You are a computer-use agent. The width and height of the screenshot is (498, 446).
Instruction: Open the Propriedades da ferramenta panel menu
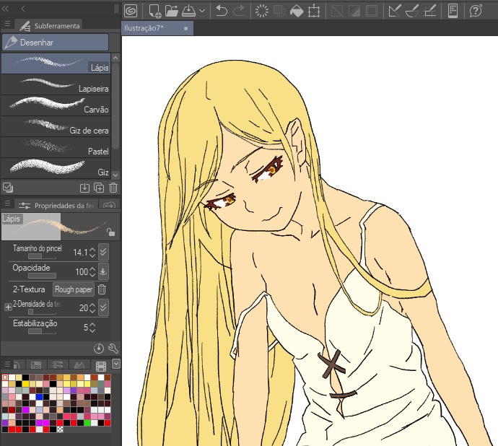(8, 203)
